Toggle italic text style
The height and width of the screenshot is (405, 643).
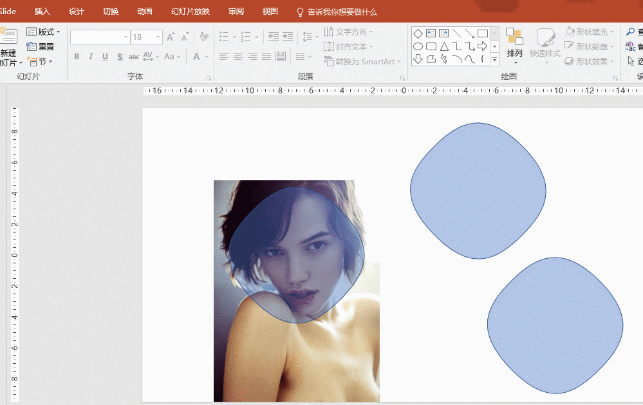(x=91, y=57)
